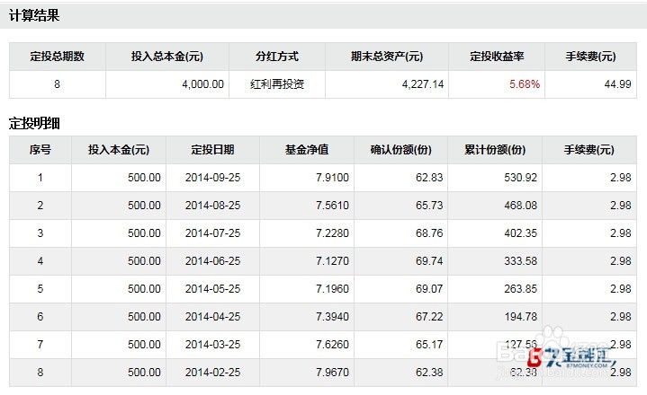
Task: Select the date 2014-04-25
Action: click(213, 317)
